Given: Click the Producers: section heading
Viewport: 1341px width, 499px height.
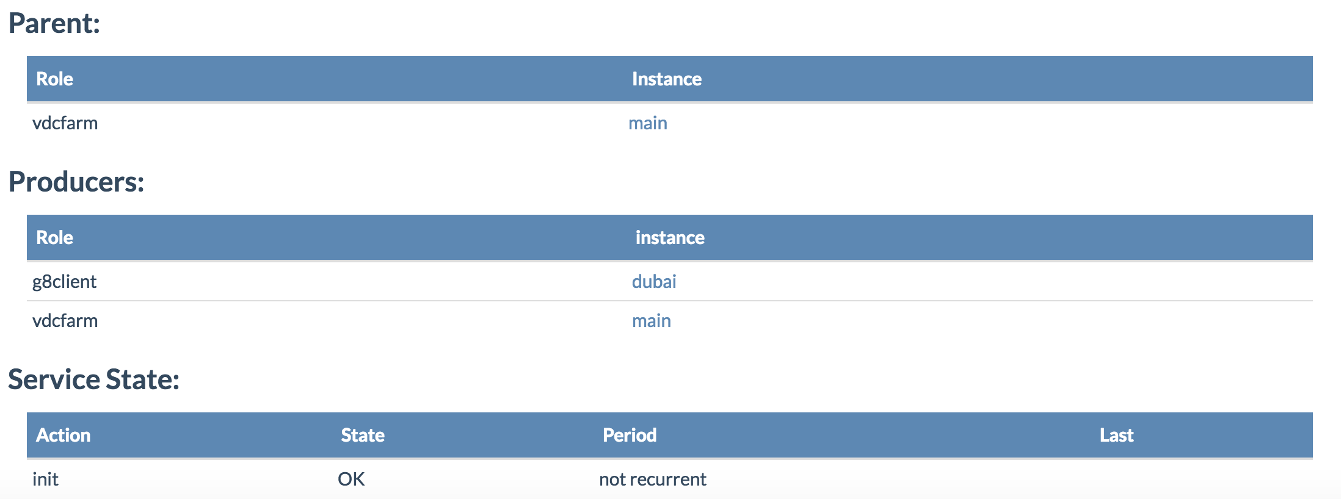Looking at the screenshot, I should tap(76, 182).
